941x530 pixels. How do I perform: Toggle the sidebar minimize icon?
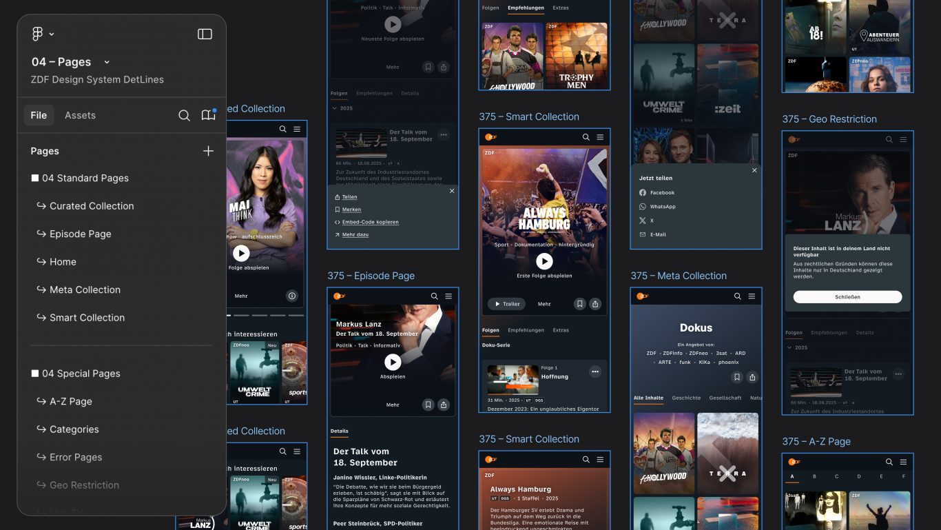(x=205, y=34)
